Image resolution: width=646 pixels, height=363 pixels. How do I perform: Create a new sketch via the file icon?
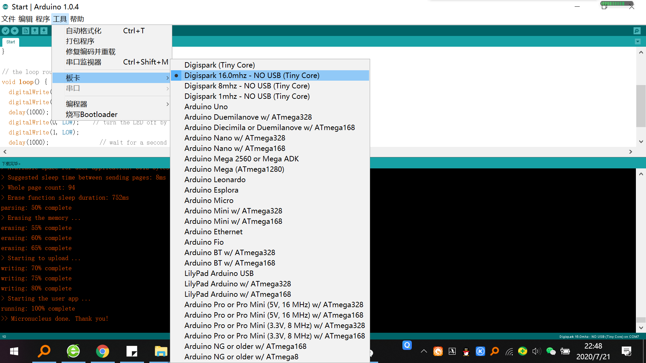pos(26,31)
